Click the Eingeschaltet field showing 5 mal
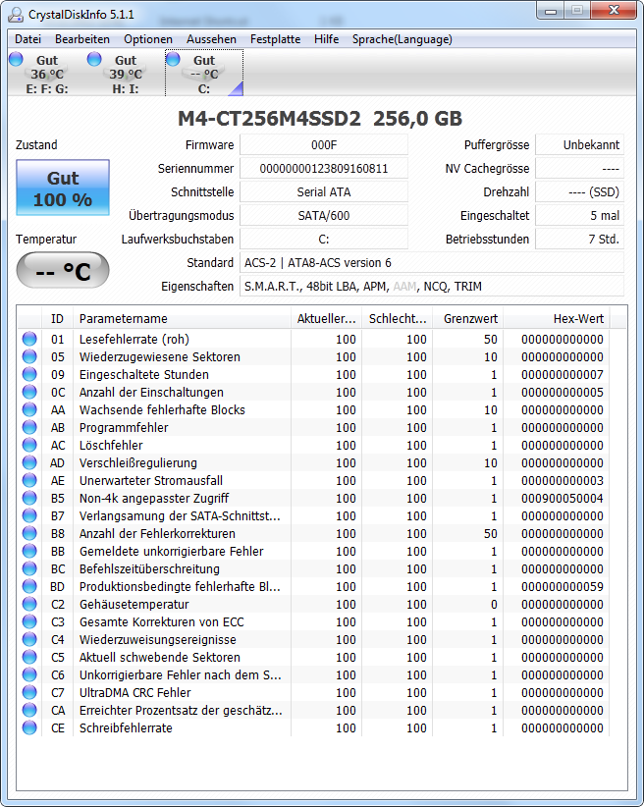 [x=579, y=215]
